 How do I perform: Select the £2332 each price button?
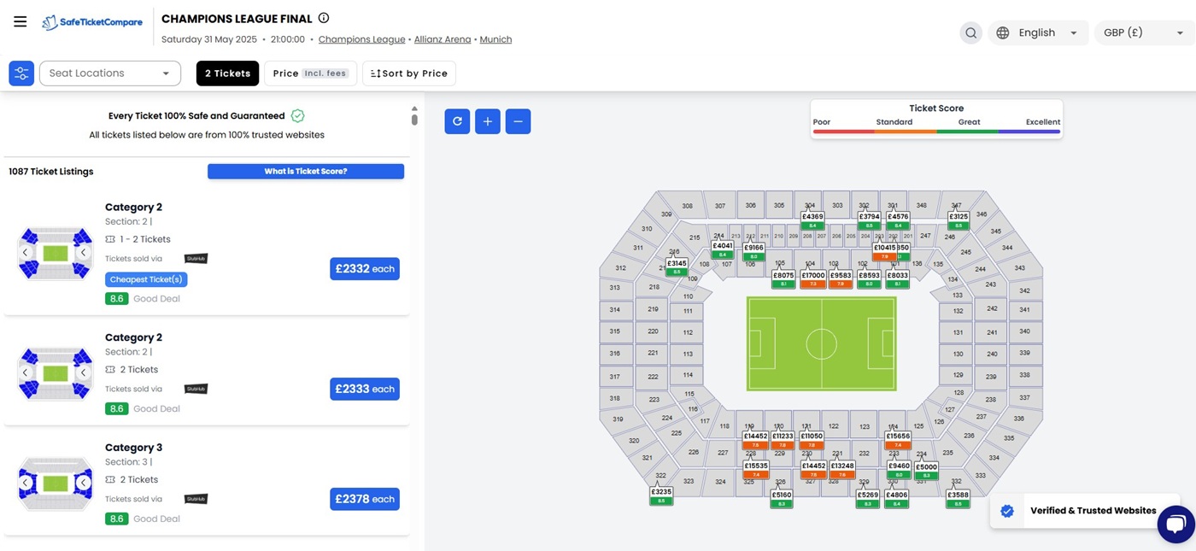point(365,269)
